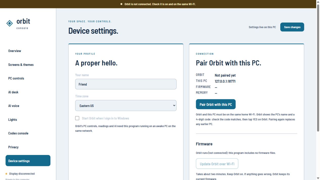
Task: Click the Orbit diamond logo icon
Action: coord(9,23)
